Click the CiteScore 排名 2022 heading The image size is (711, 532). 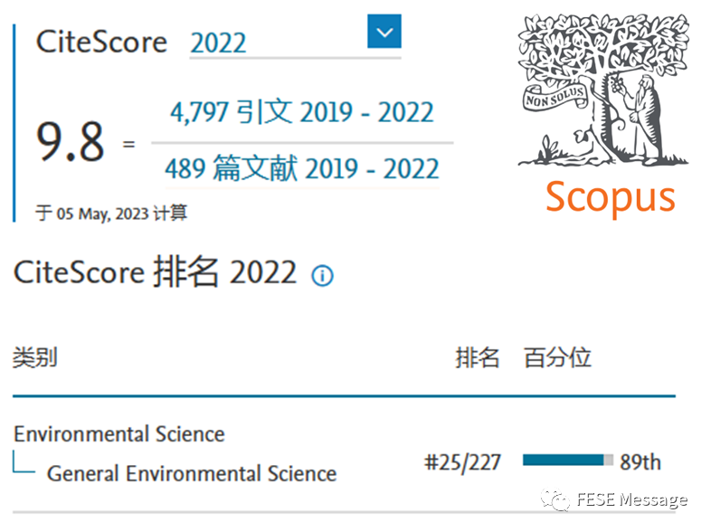(x=155, y=272)
